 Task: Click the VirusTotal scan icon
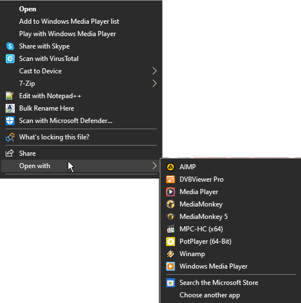pos(10,59)
